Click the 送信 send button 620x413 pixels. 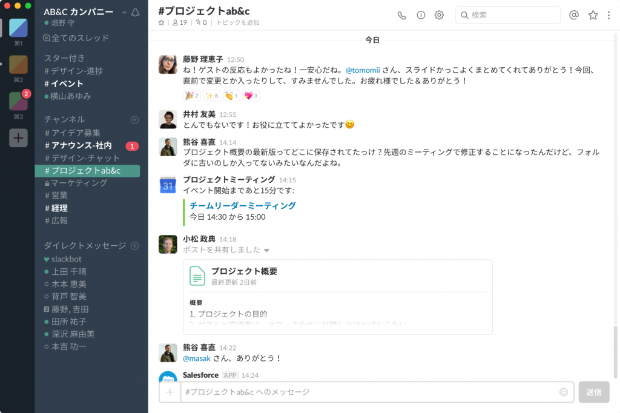pos(593,392)
